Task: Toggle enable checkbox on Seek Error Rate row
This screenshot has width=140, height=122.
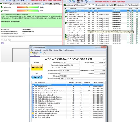Action: point(137,19)
